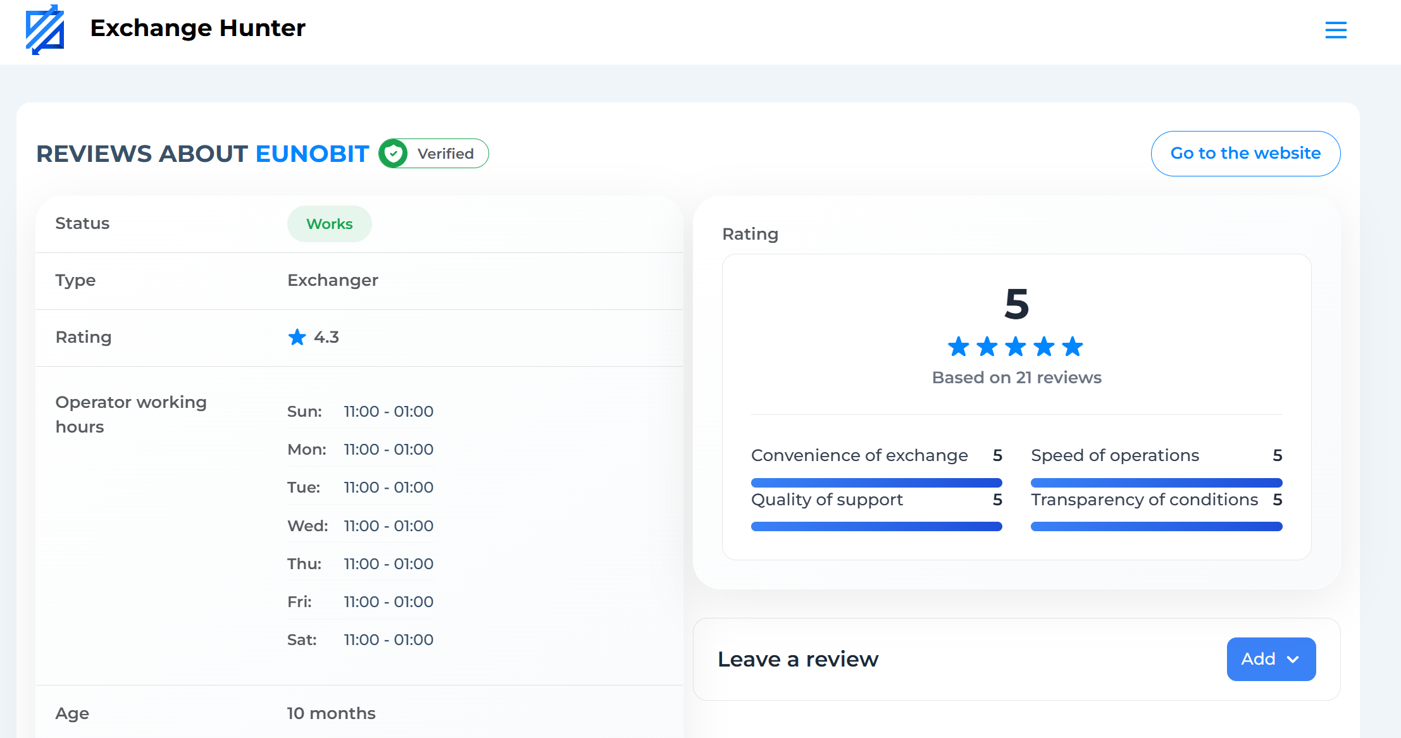The width and height of the screenshot is (1401, 738).
Task: Click the fifth star under the 5 rating
Action: tap(1073, 347)
